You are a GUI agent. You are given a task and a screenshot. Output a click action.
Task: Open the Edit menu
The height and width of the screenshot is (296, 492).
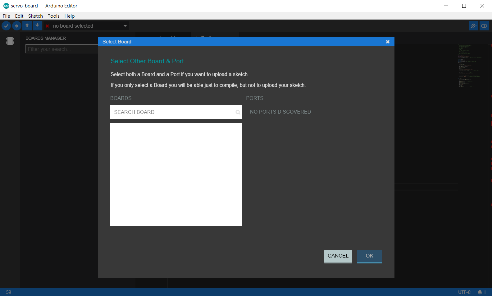tap(19, 16)
